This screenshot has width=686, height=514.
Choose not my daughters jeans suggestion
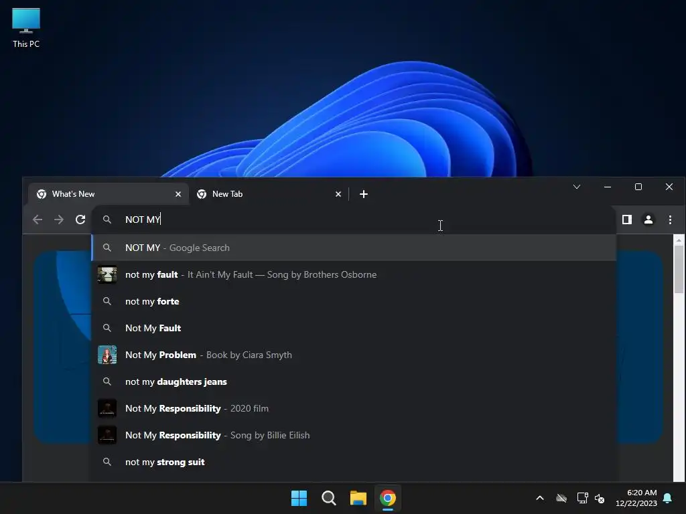pos(354,381)
